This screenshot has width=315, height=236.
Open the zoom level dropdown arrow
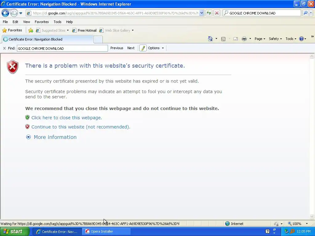point(307,224)
